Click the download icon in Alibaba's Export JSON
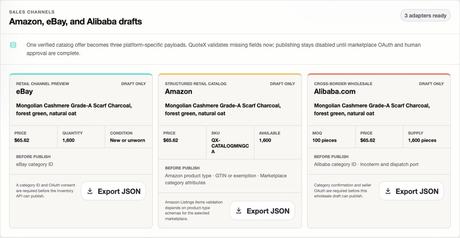Screen dimensions: 460x238 [388, 191]
